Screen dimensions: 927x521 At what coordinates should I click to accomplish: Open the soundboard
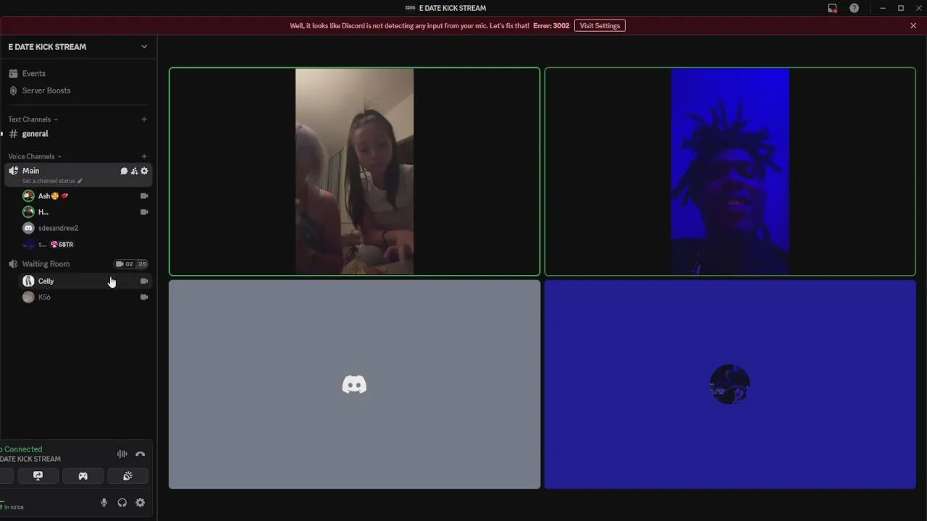coord(127,475)
